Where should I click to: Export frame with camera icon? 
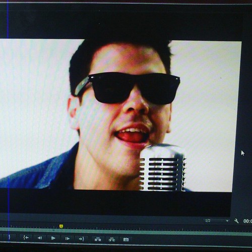(x=126, y=239)
